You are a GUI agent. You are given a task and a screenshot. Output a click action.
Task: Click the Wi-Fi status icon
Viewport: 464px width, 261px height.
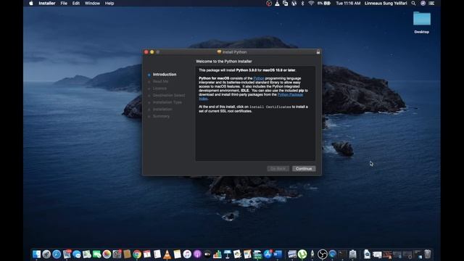point(311,3)
